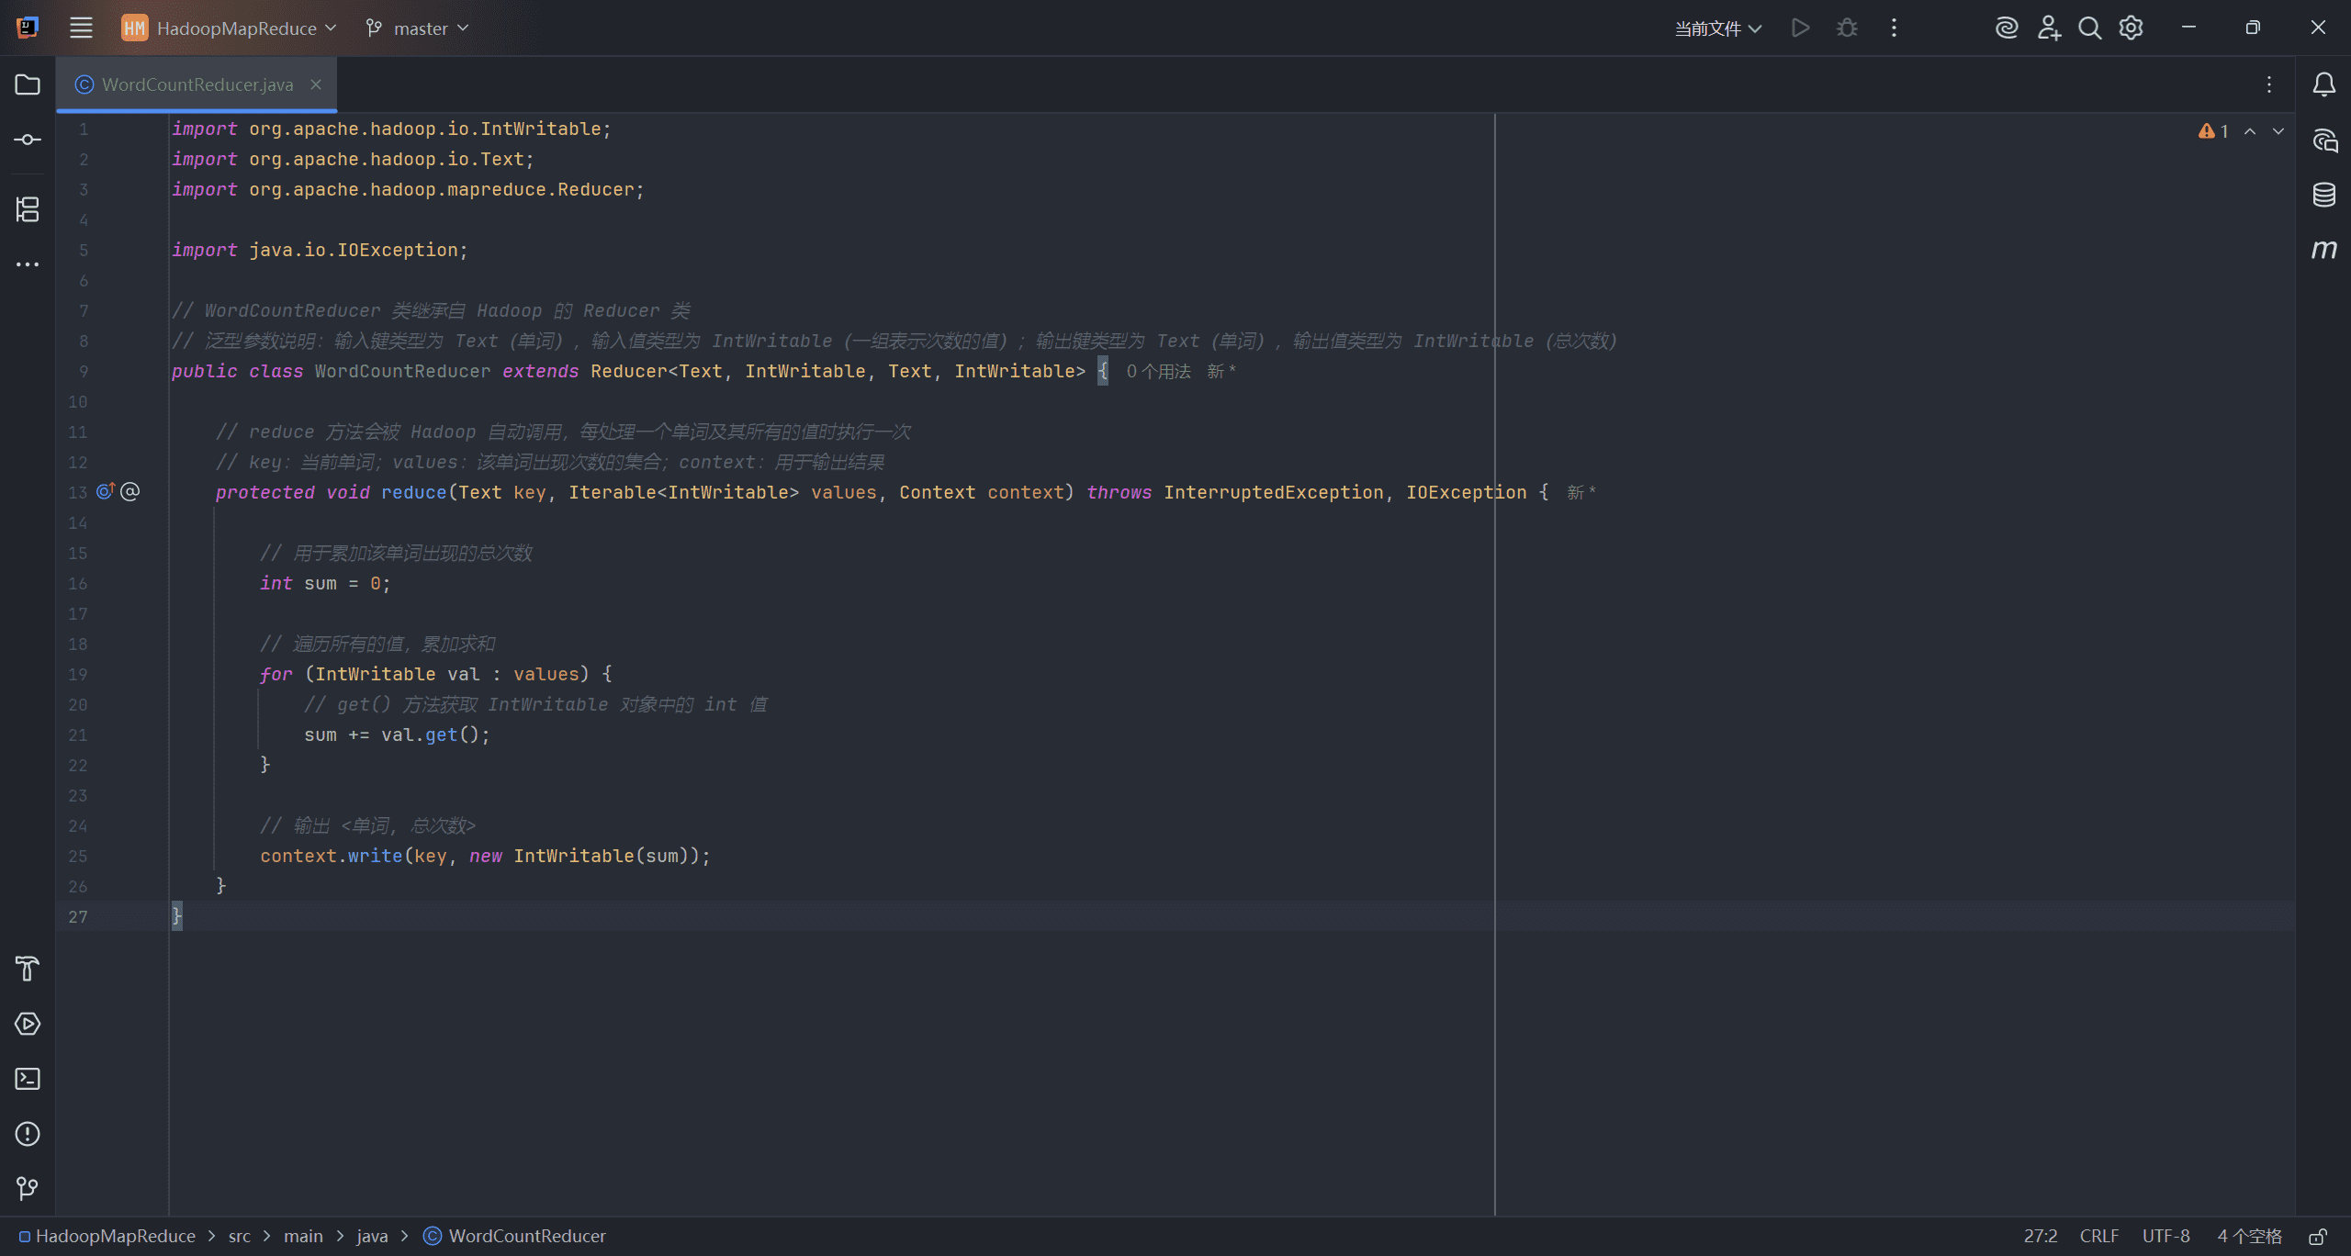
Task: Open the Maven tool window
Action: point(2324,250)
